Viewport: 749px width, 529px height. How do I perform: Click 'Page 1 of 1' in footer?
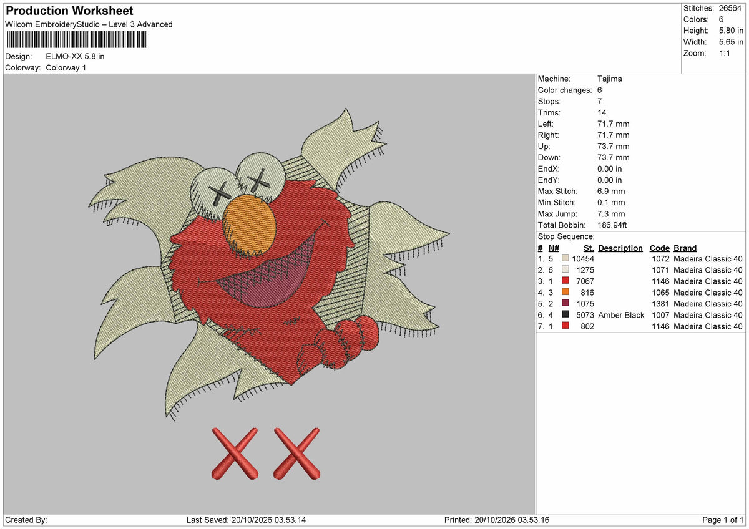click(723, 520)
